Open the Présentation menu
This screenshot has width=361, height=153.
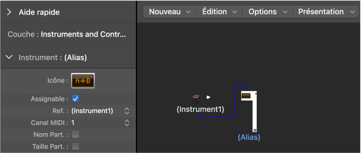coord(326,12)
